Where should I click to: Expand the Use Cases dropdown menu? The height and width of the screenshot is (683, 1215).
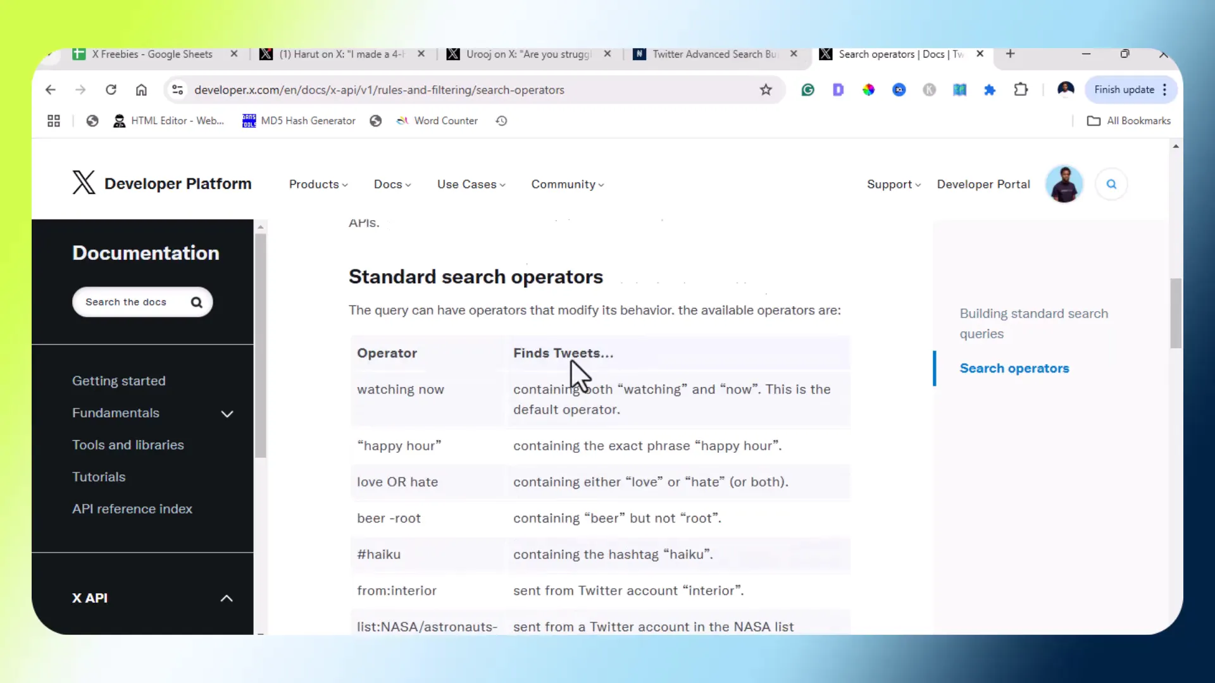point(471,184)
